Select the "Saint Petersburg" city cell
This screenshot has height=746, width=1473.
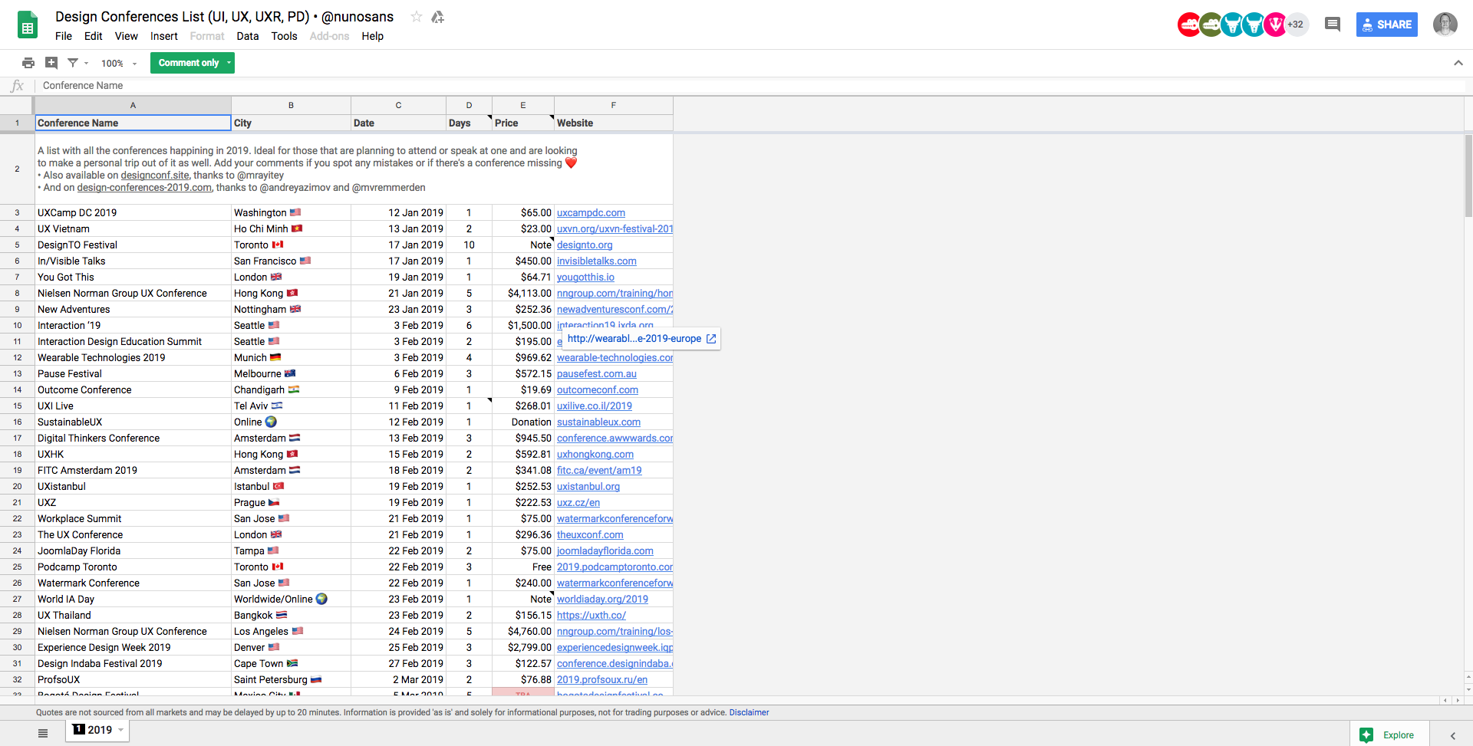(291, 680)
